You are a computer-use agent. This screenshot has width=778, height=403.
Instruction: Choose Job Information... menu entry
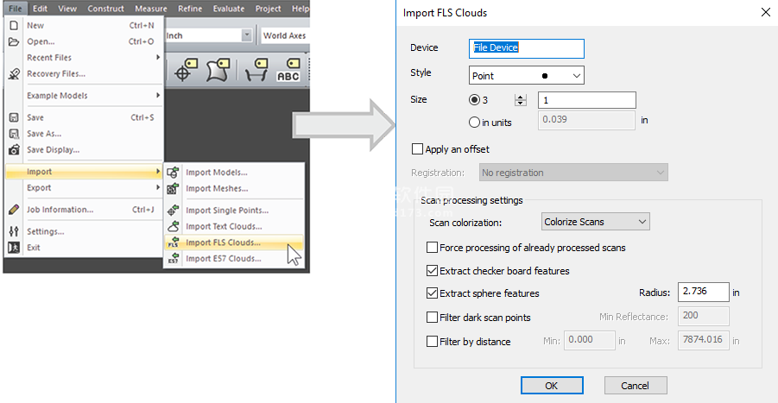[85, 210]
